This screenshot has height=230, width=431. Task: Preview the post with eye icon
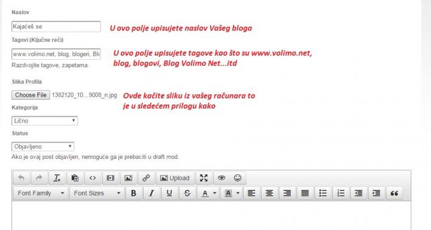coord(221,178)
